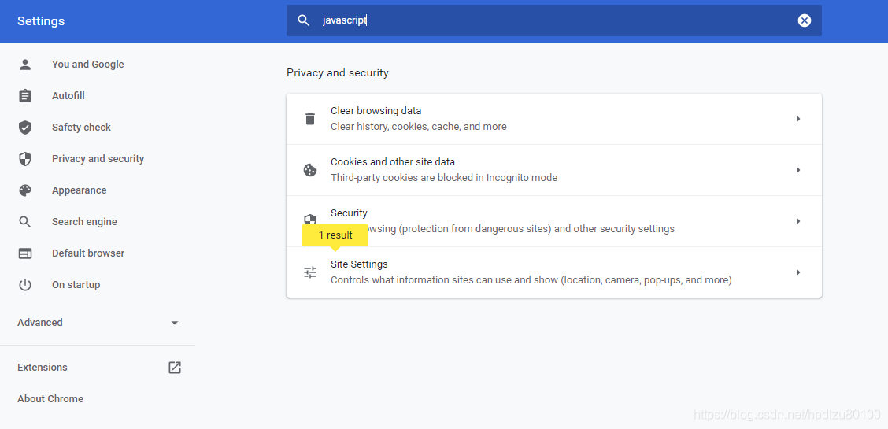
Task: Click the browser window icon for Default browser
Action: [x=25, y=253]
